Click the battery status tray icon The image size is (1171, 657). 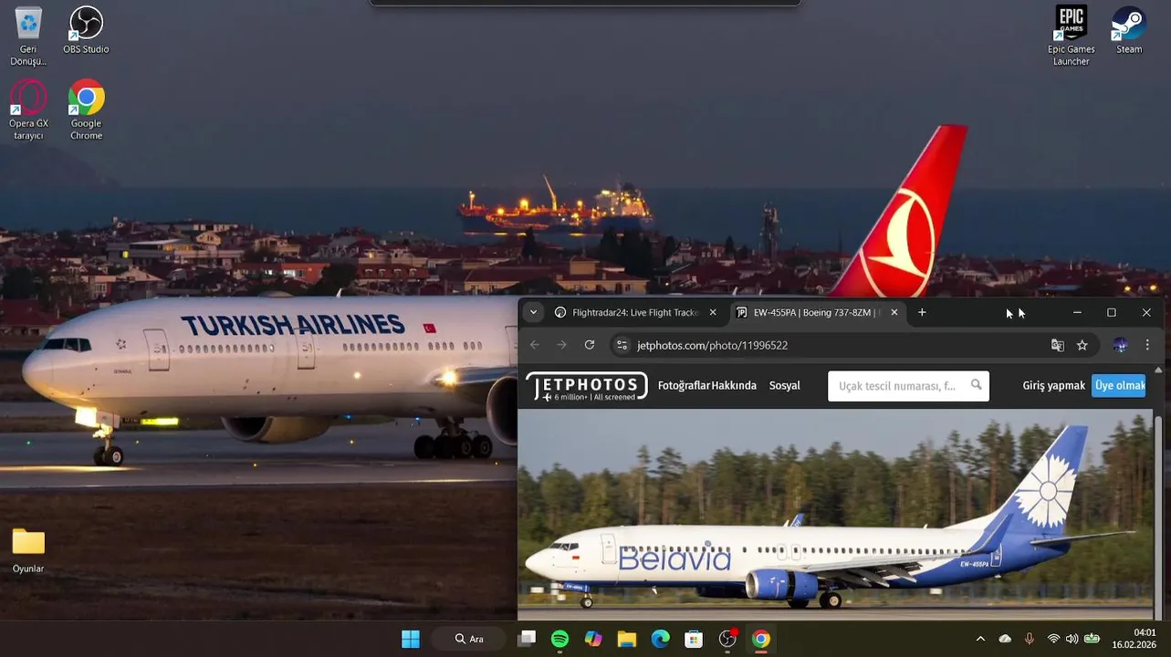(1092, 639)
